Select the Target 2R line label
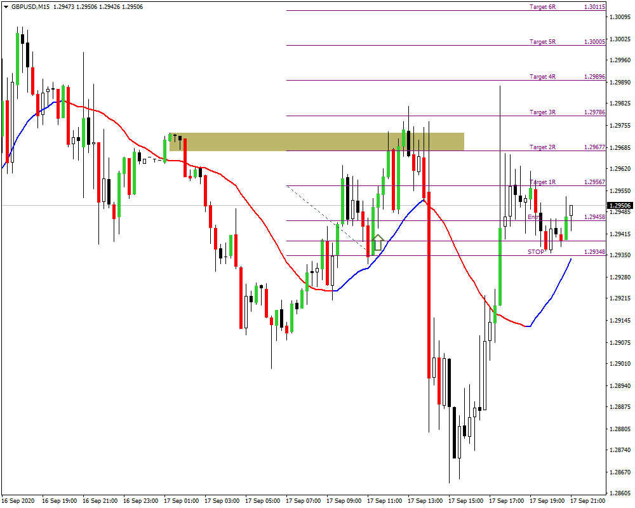The image size is (635, 508). click(543, 147)
